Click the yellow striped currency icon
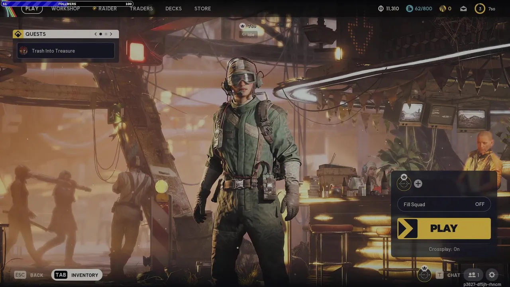The height and width of the screenshot is (287, 510). coord(443,8)
